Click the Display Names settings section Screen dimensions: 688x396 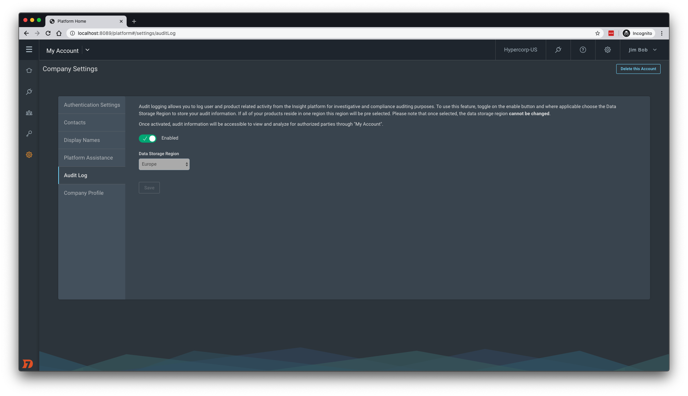82,140
